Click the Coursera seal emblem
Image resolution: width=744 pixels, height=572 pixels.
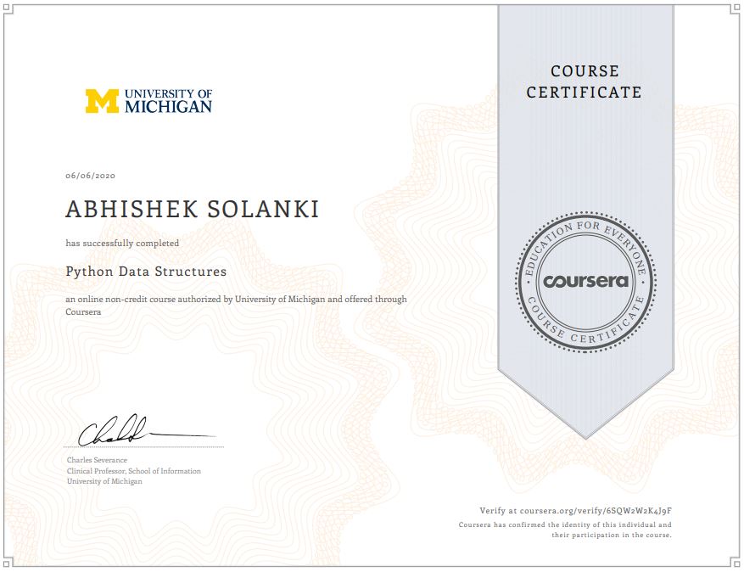click(x=585, y=282)
